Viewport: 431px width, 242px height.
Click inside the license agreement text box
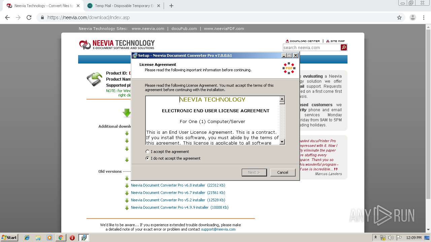point(212,120)
